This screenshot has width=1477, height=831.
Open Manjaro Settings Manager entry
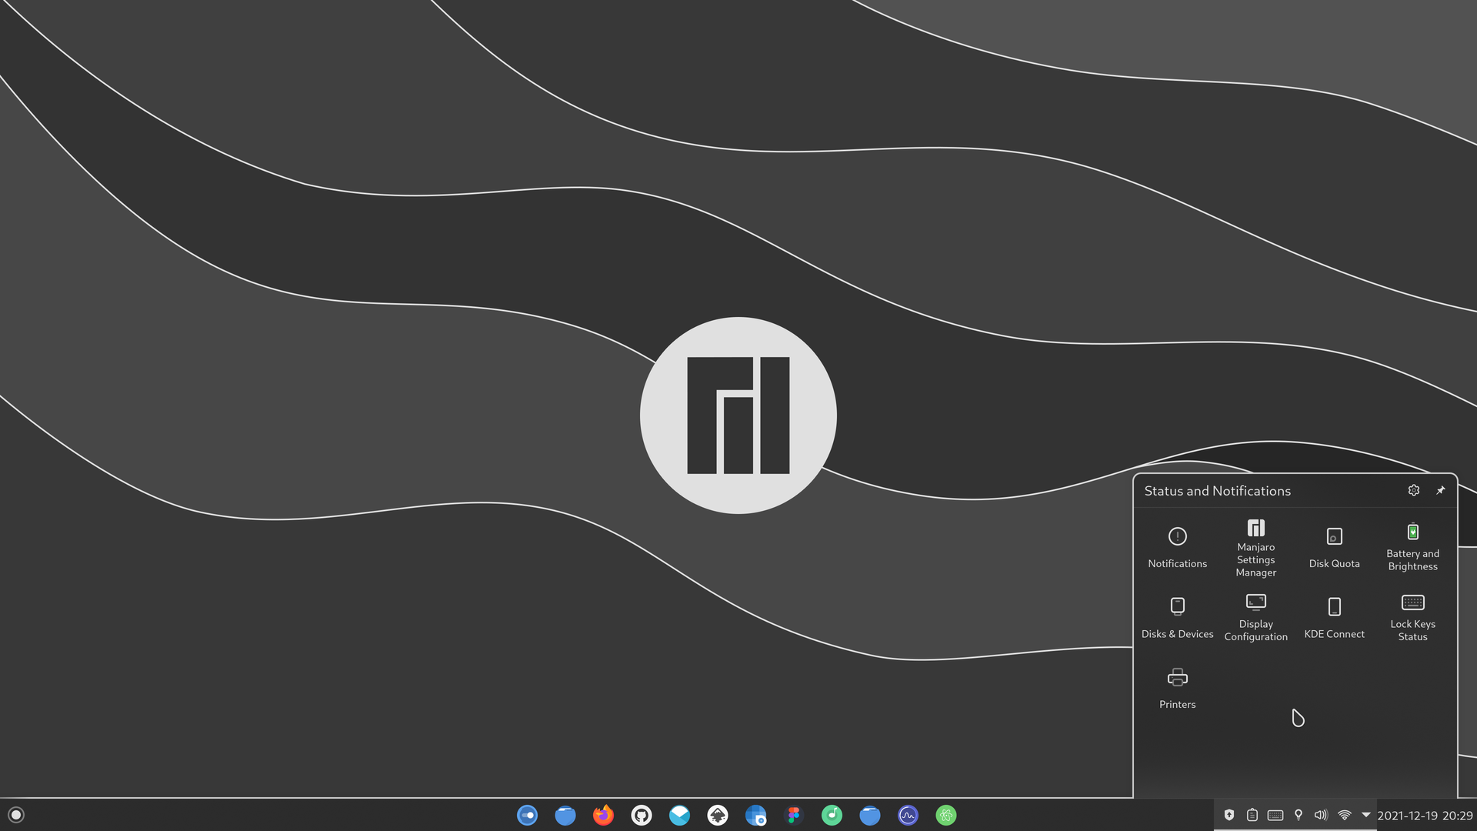click(1255, 548)
